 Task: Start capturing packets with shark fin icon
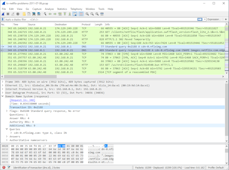pos(3,14)
